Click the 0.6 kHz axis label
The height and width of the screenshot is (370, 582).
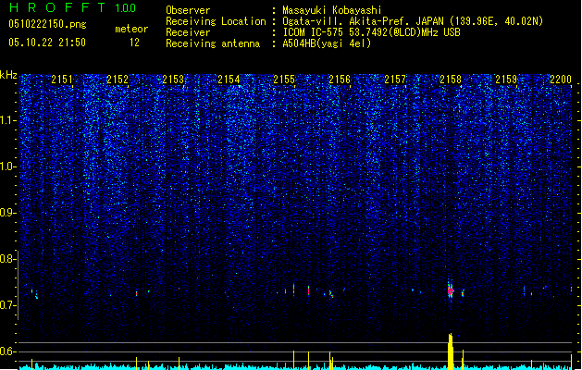tap(8, 351)
